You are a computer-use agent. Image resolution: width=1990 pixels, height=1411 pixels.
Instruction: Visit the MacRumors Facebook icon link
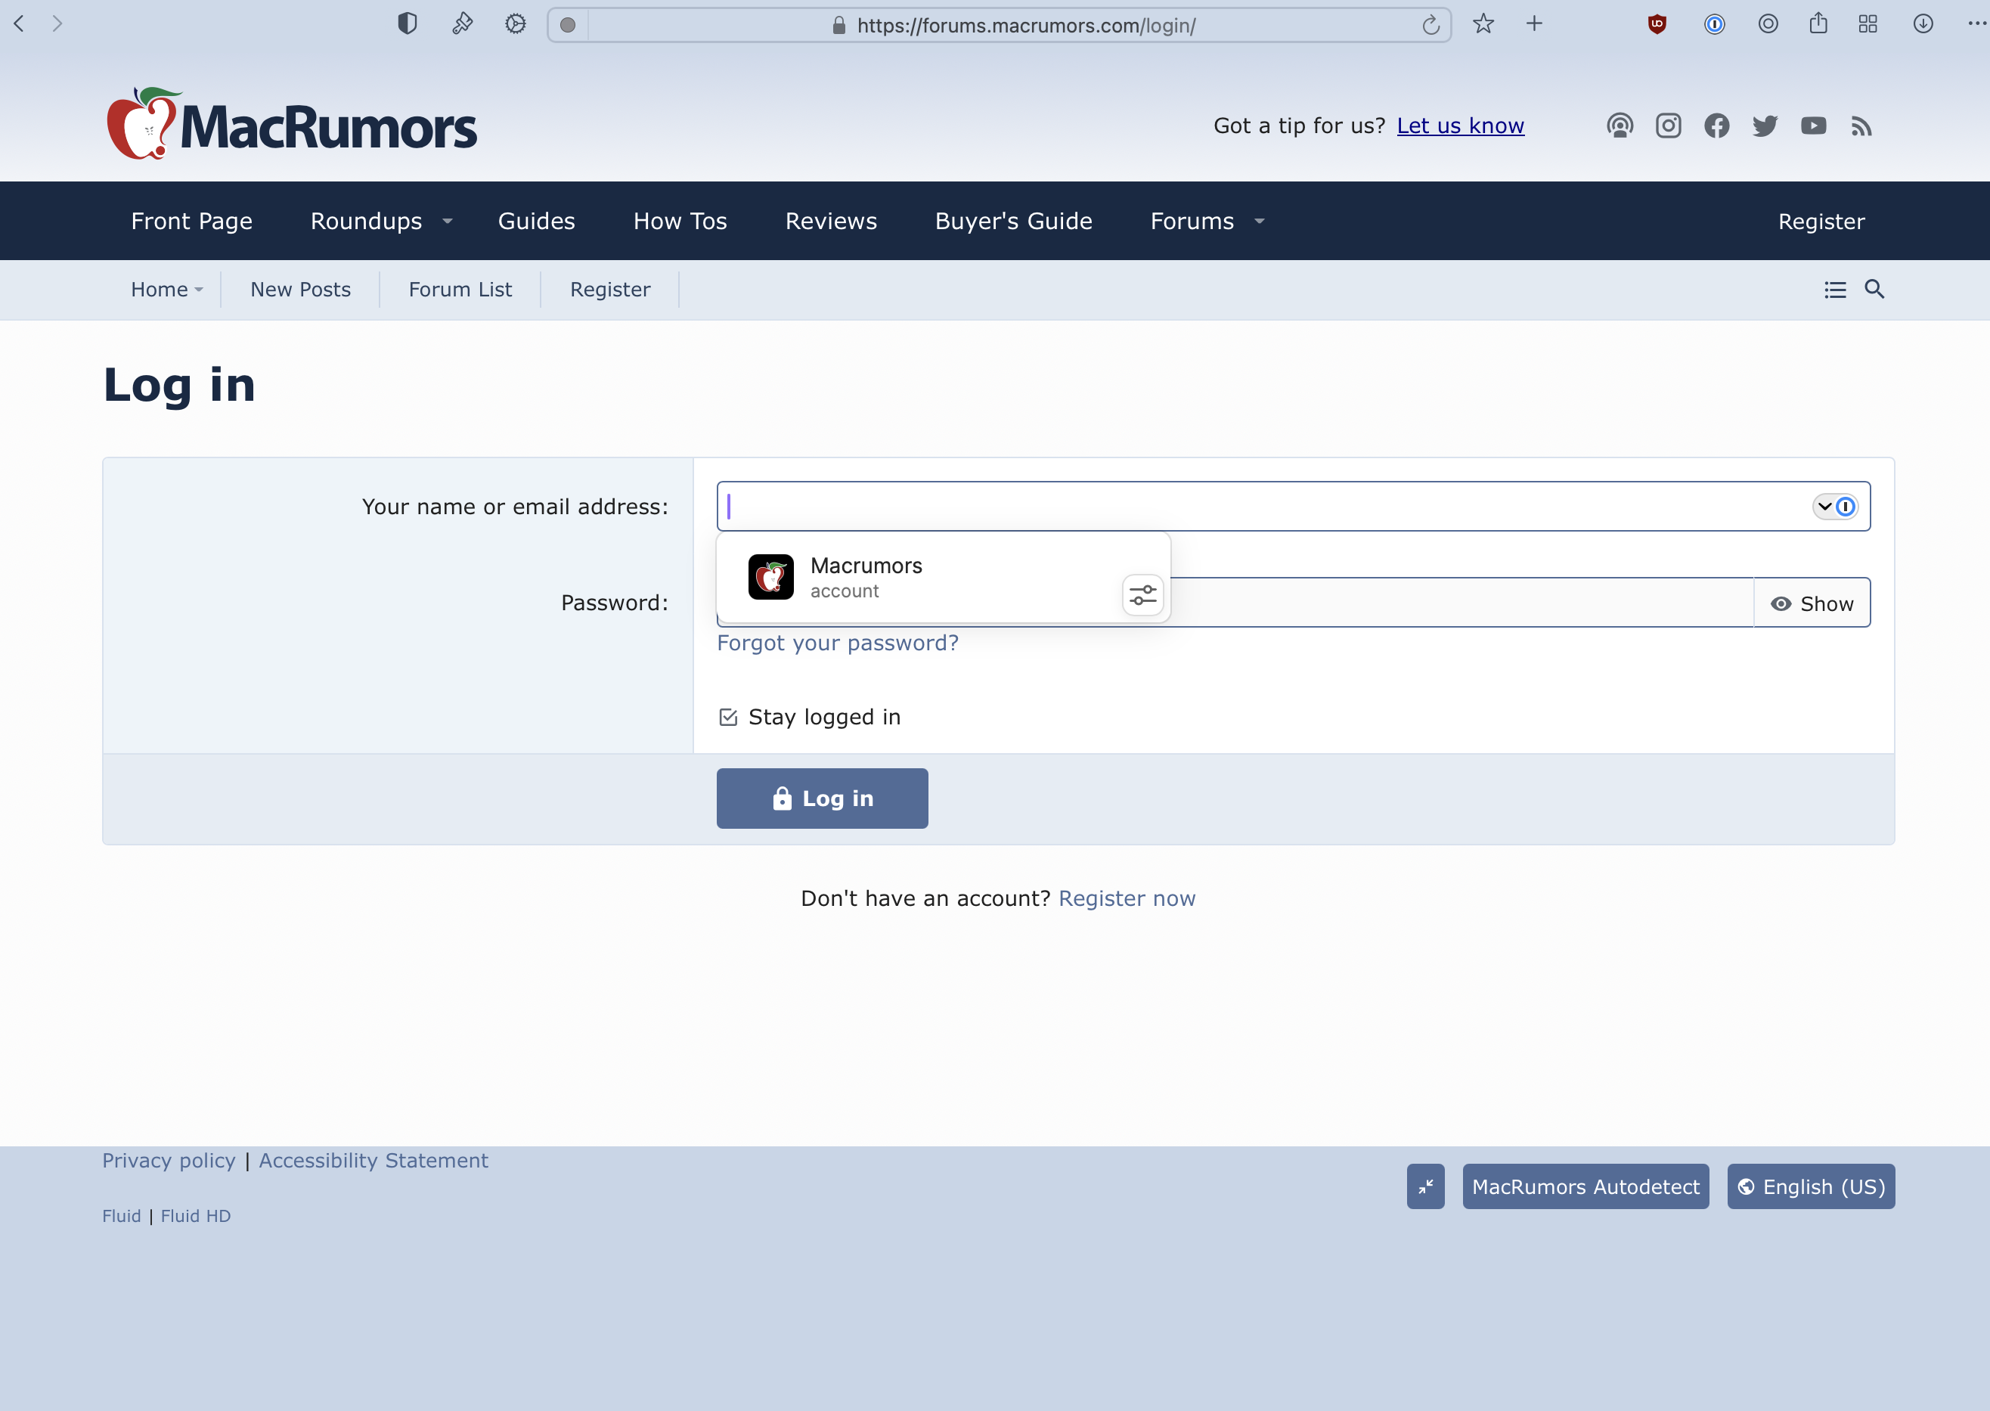(x=1716, y=126)
